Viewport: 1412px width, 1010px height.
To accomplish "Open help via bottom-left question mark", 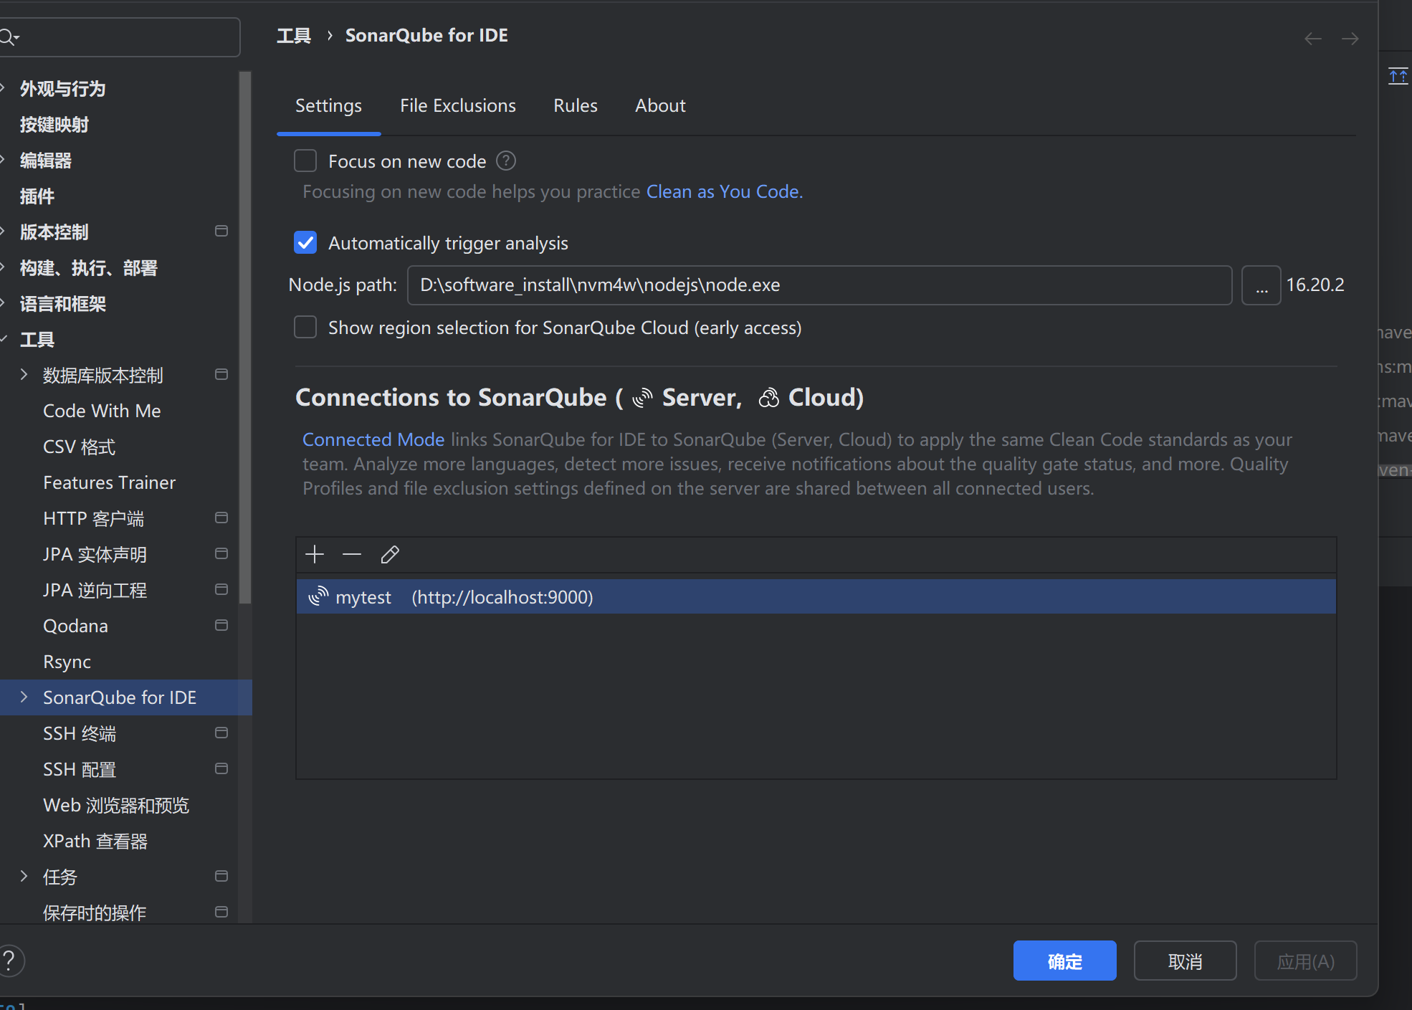I will (11, 961).
